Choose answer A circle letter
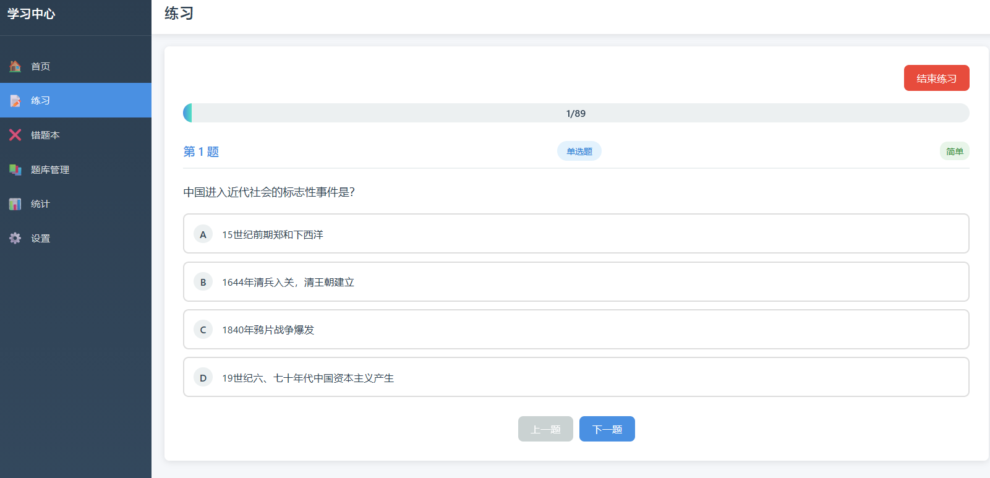This screenshot has width=990, height=478. pos(203,234)
